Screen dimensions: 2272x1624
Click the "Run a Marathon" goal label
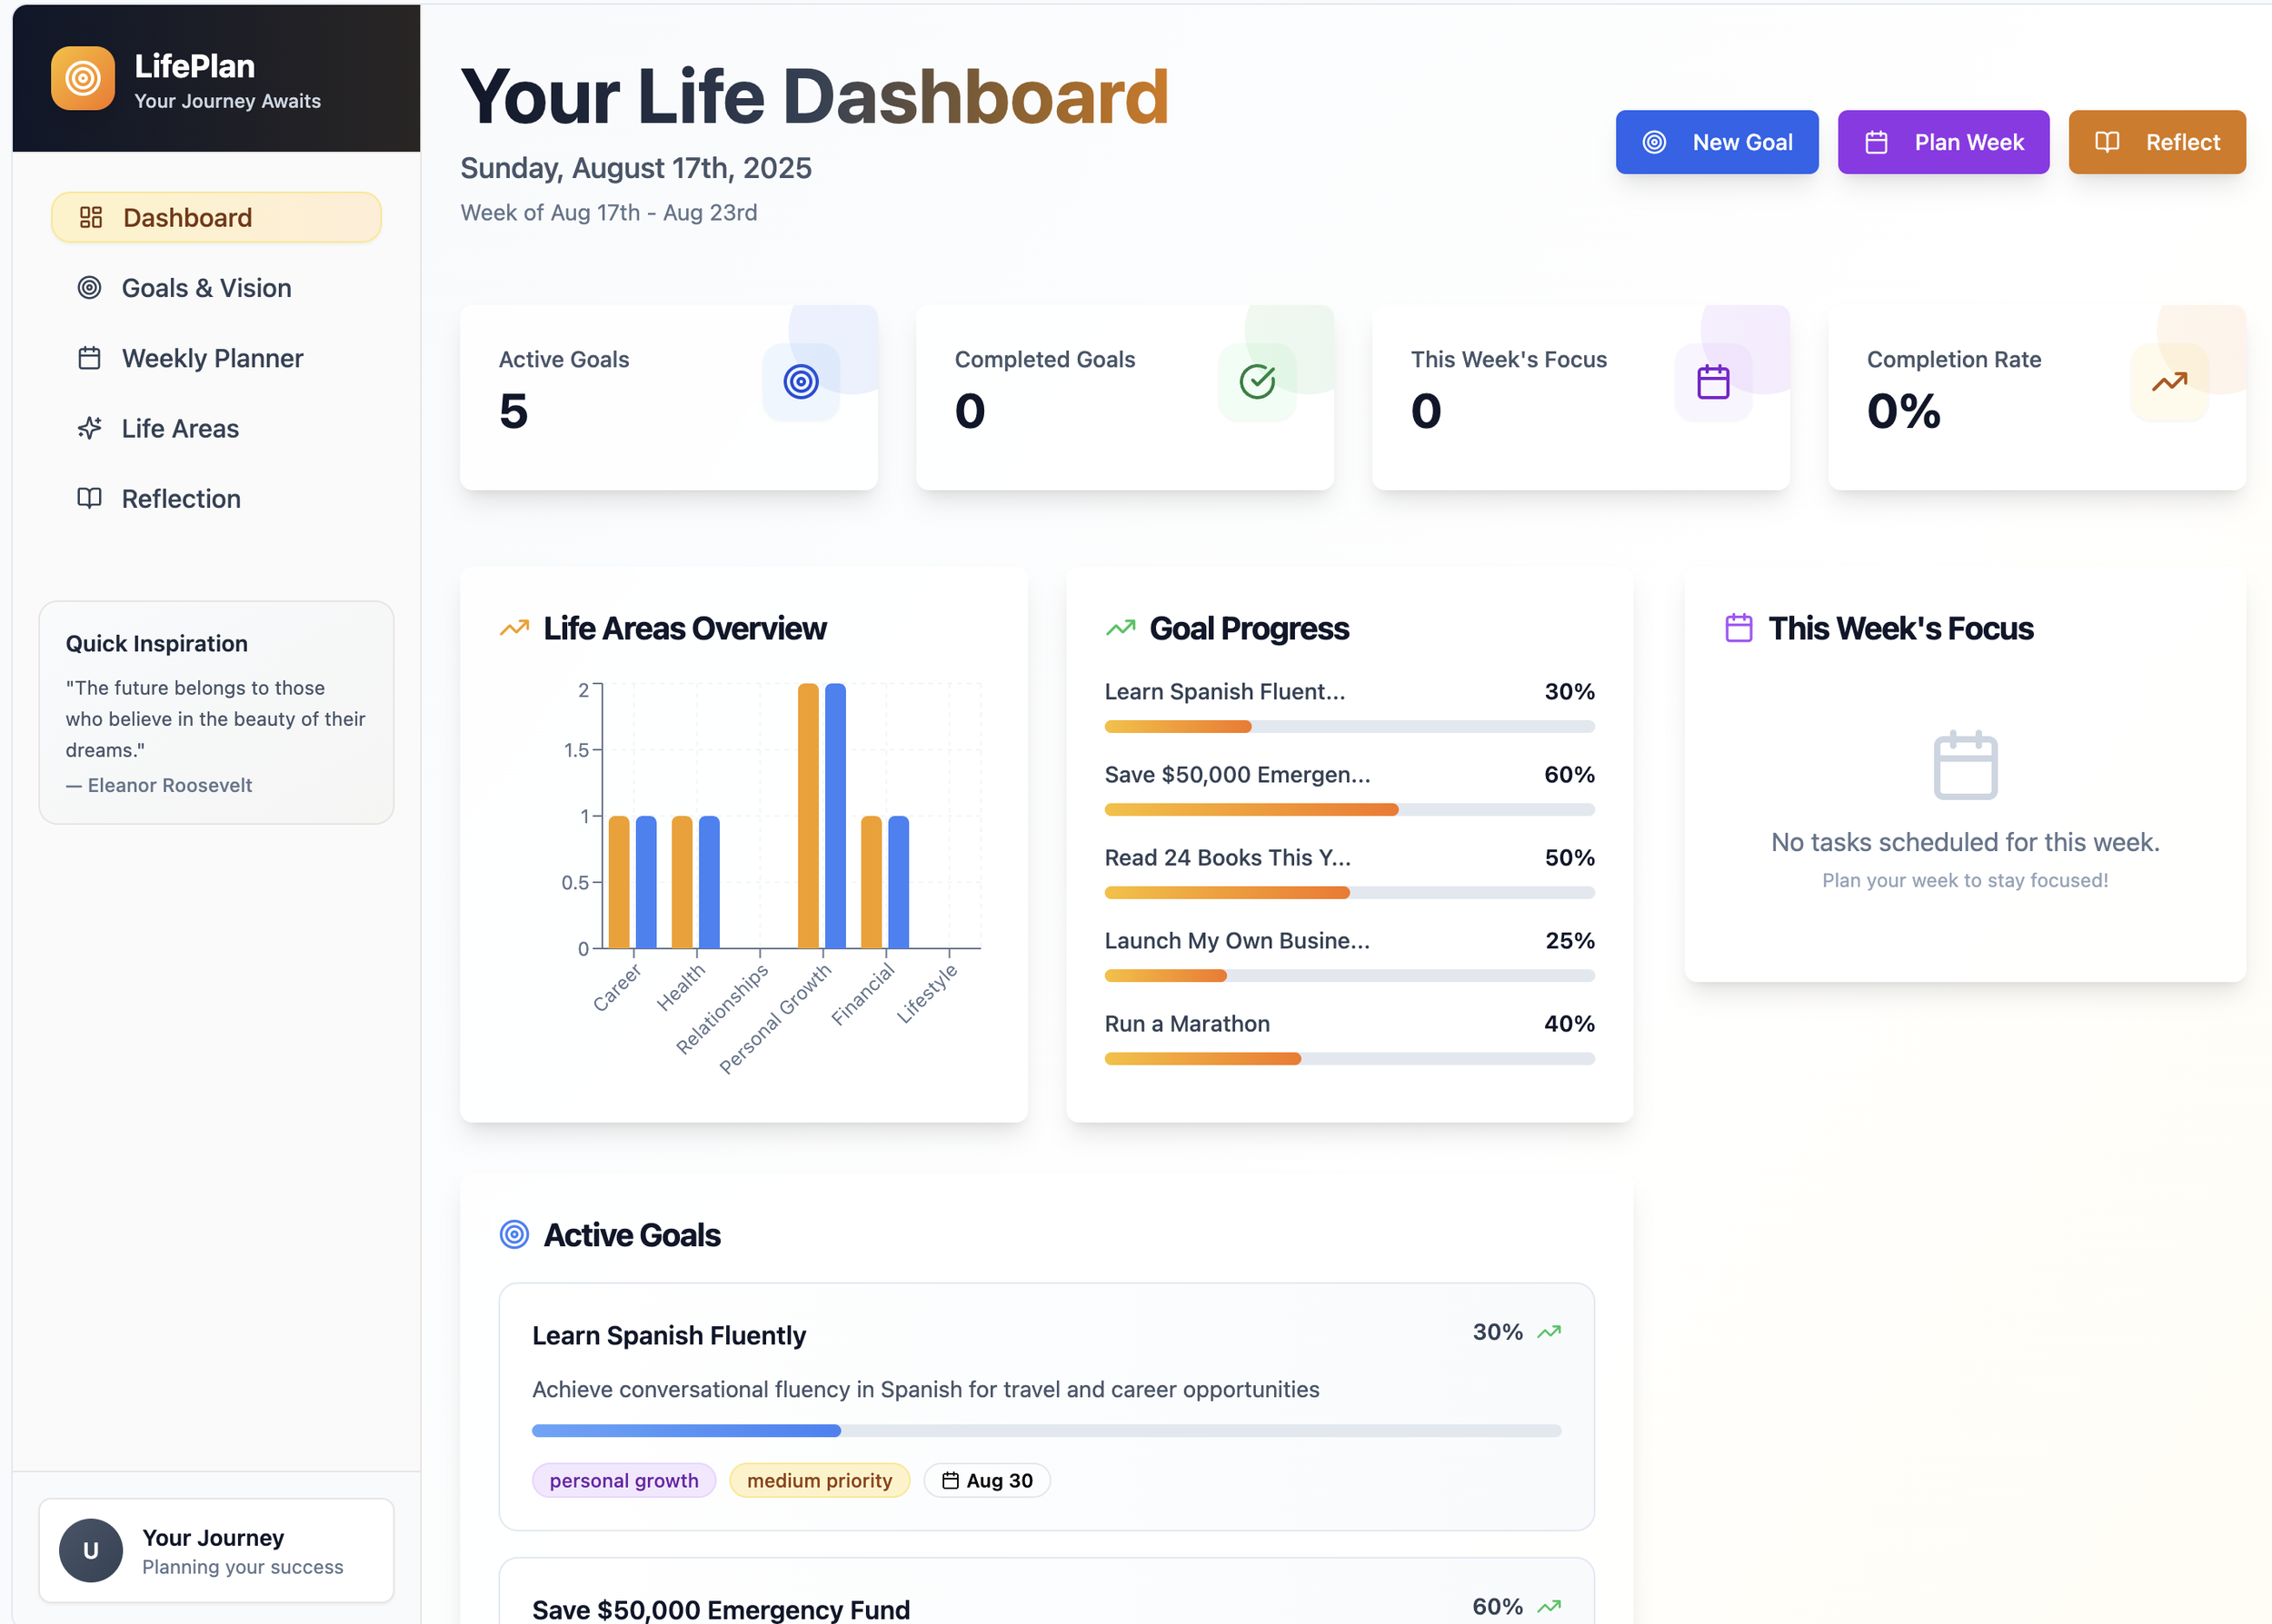[1187, 1024]
